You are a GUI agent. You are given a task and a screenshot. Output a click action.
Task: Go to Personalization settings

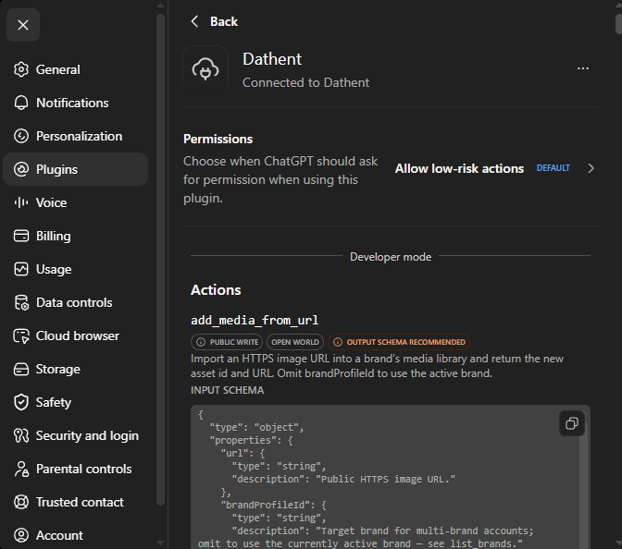pyautogui.click(x=75, y=136)
